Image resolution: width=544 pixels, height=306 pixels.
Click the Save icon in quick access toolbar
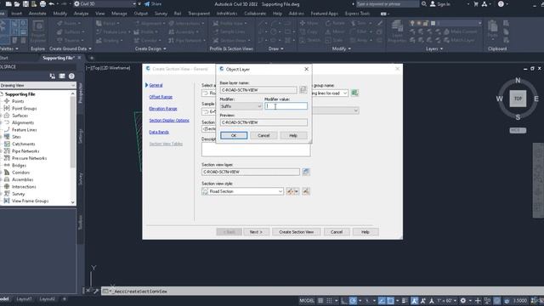pos(25,4)
